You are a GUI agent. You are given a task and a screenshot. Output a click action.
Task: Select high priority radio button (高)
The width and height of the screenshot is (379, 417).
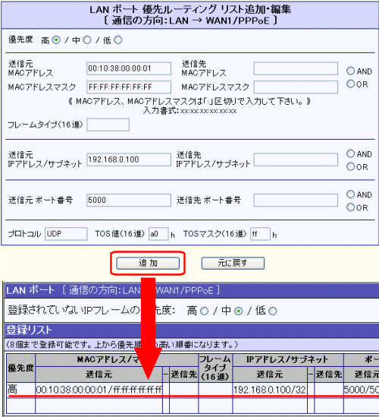[56, 40]
